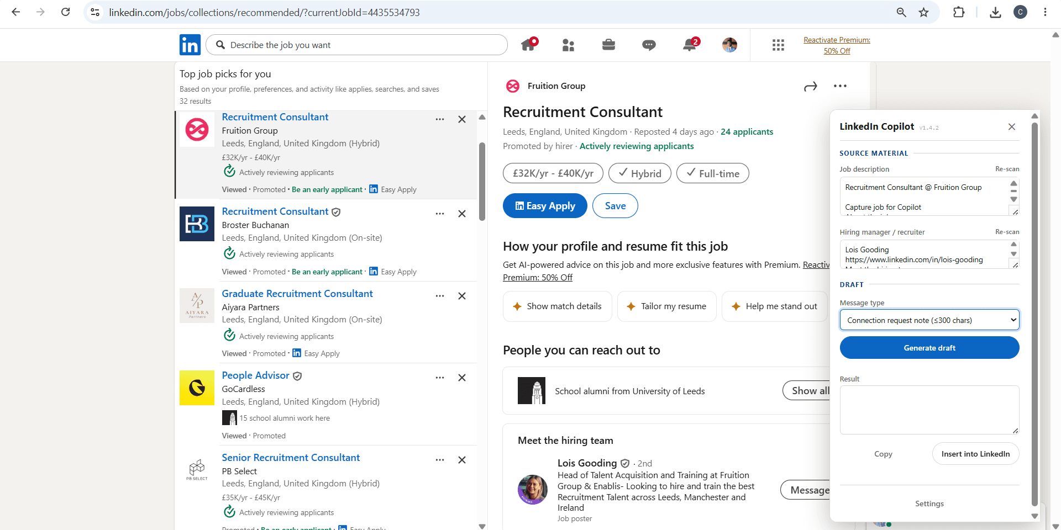Share the Fruition Group job
The width and height of the screenshot is (1061, 530).
(x=810, y=86)
